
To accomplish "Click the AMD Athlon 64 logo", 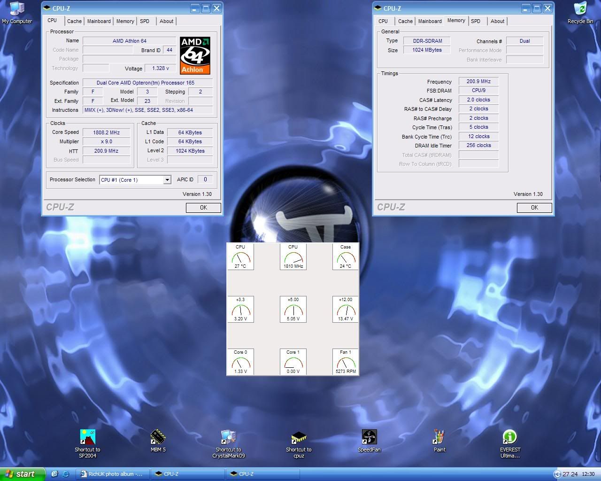I will click(x=195, y=55).
